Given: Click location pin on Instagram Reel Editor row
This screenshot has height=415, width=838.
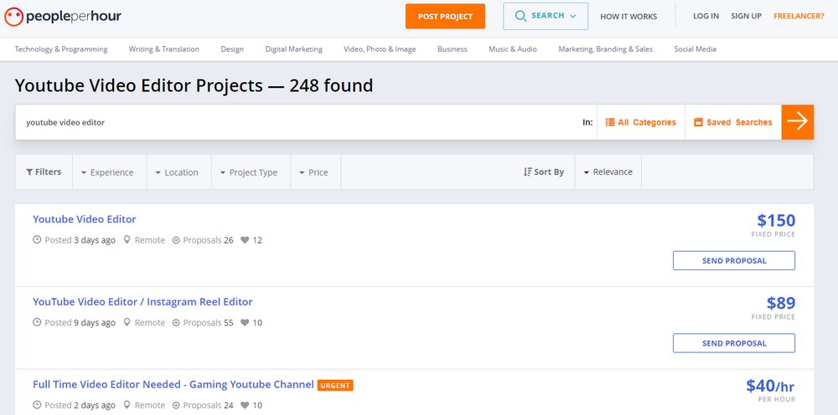Looking at the screenshot, I should click(x=127, y=323).
